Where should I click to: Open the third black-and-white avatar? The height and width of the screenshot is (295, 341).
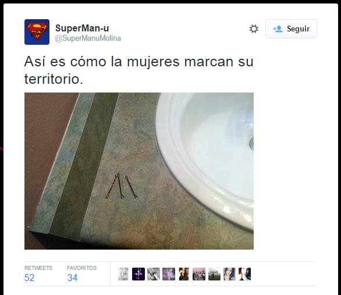pyautogui.click(x=154, y=274)
